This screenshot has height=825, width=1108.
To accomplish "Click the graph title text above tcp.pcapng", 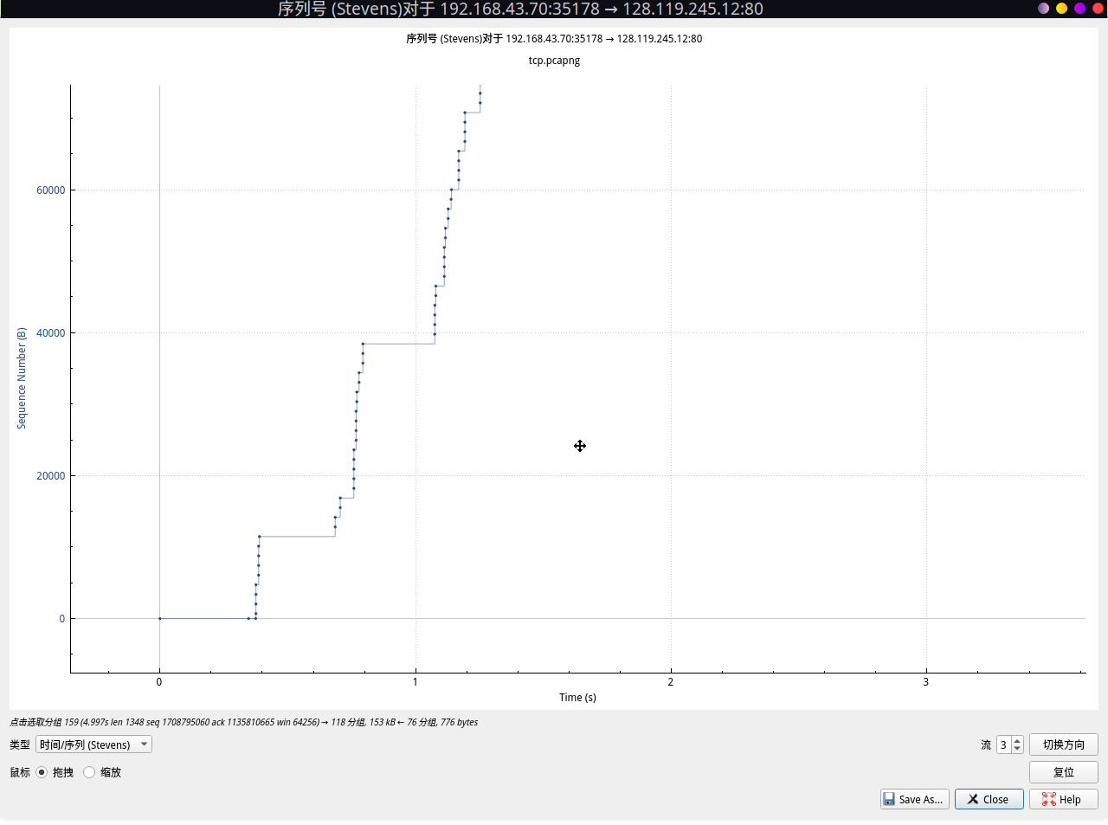I will coord(554,39).
